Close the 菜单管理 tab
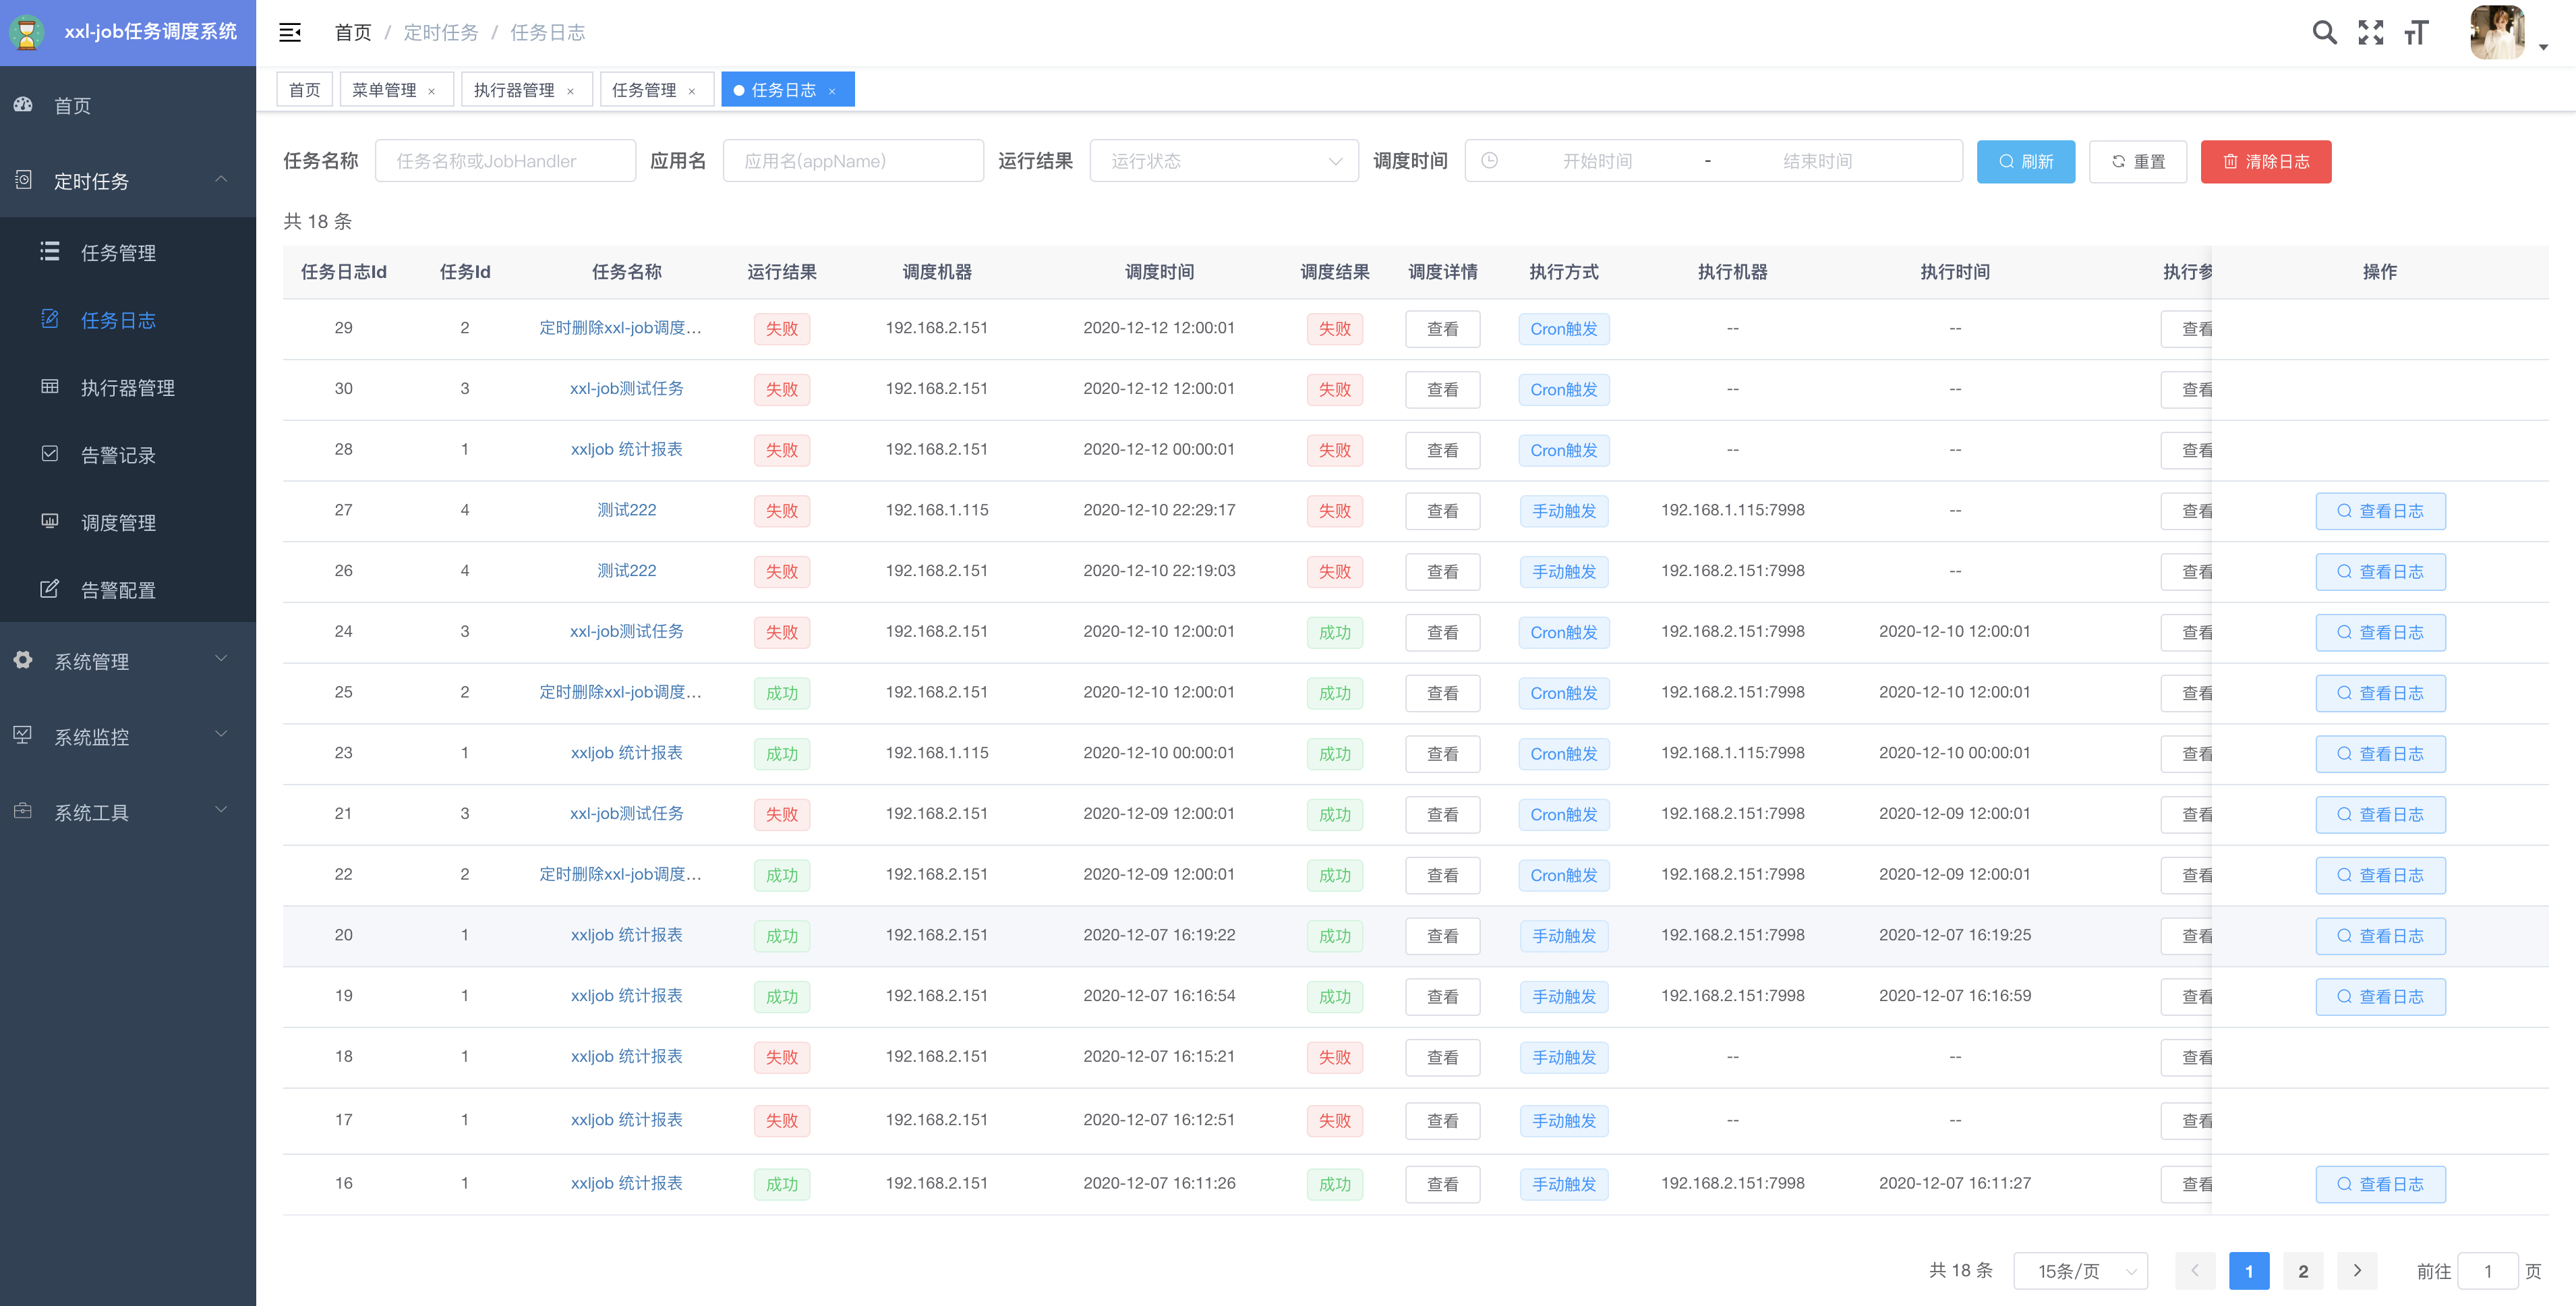 pos(432,91)
